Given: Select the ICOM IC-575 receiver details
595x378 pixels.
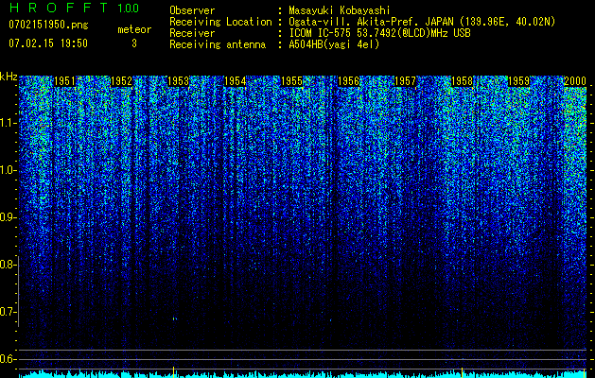Looking at the screenshot, I should (379, 33).
